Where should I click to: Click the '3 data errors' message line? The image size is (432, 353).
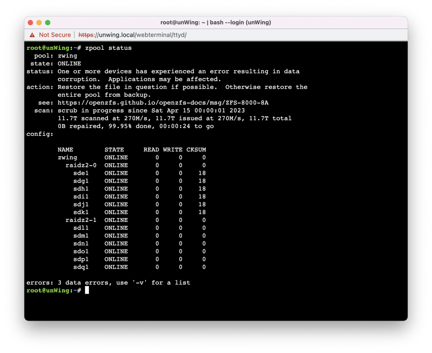click(x=108, y=282)
